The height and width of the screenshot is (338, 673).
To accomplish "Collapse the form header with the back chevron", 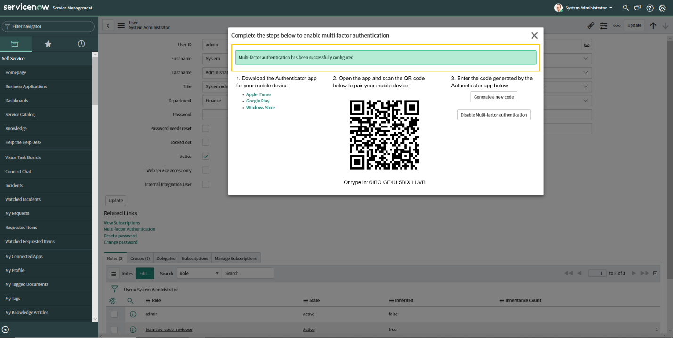I will pyautogui.click(x=107, y=25).
